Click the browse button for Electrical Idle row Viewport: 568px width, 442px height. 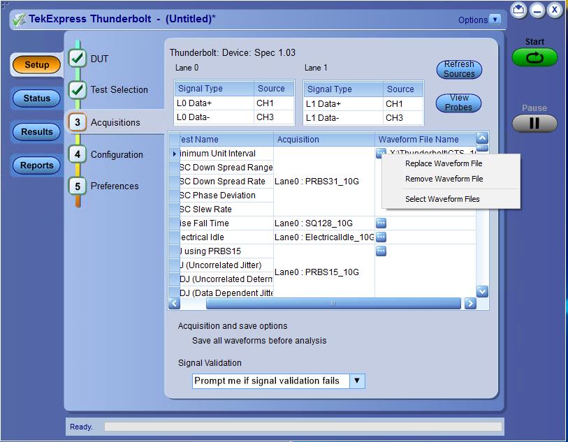click(x=381, y=237)
